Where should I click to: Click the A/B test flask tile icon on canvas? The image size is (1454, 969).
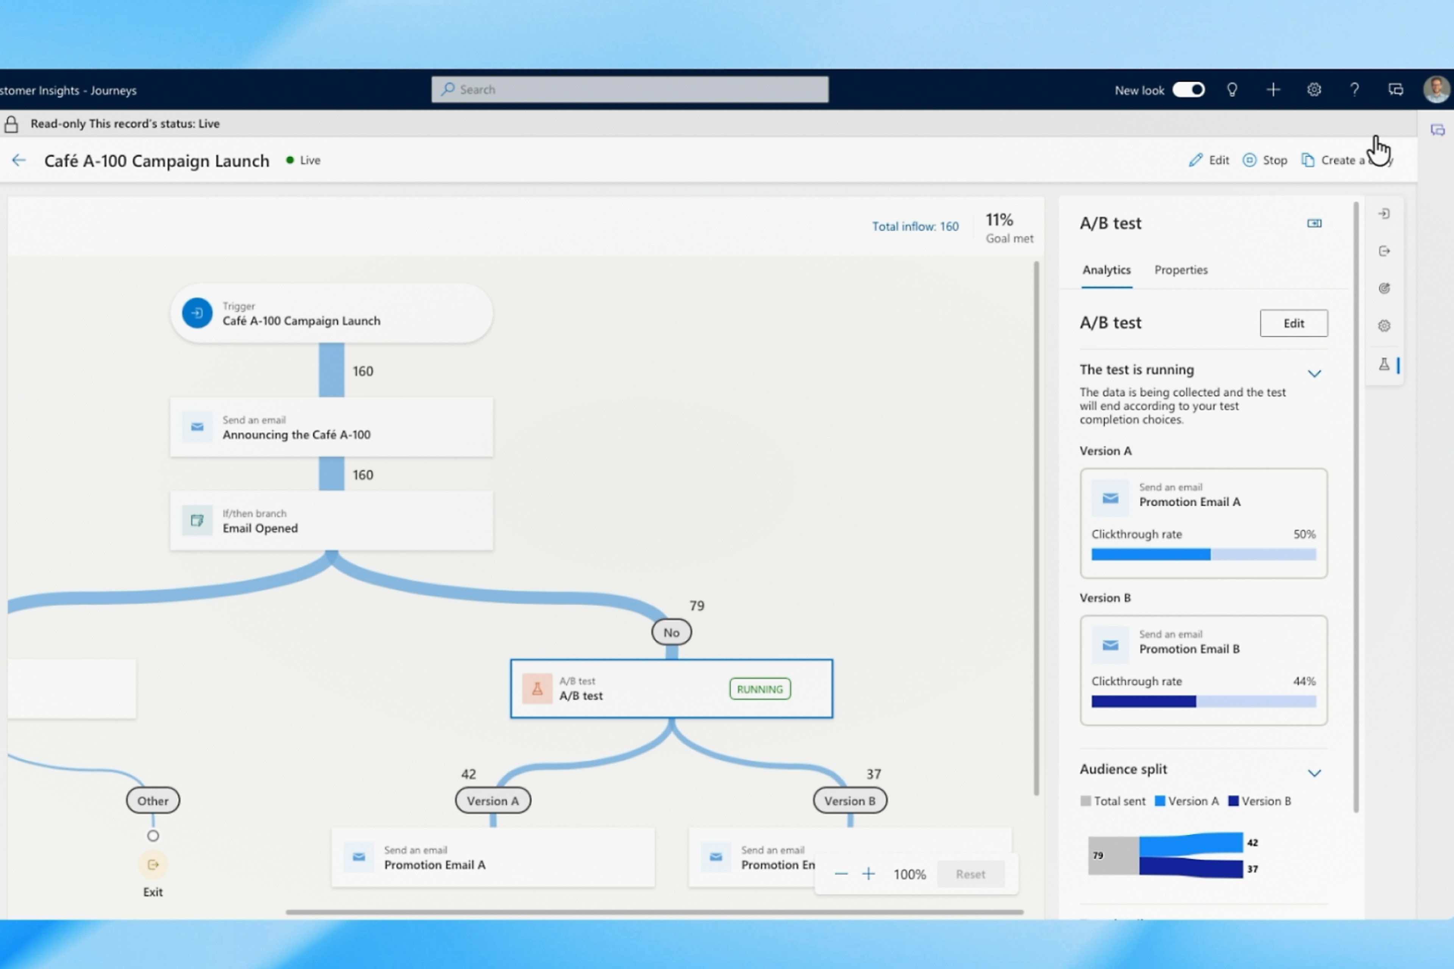537,689
